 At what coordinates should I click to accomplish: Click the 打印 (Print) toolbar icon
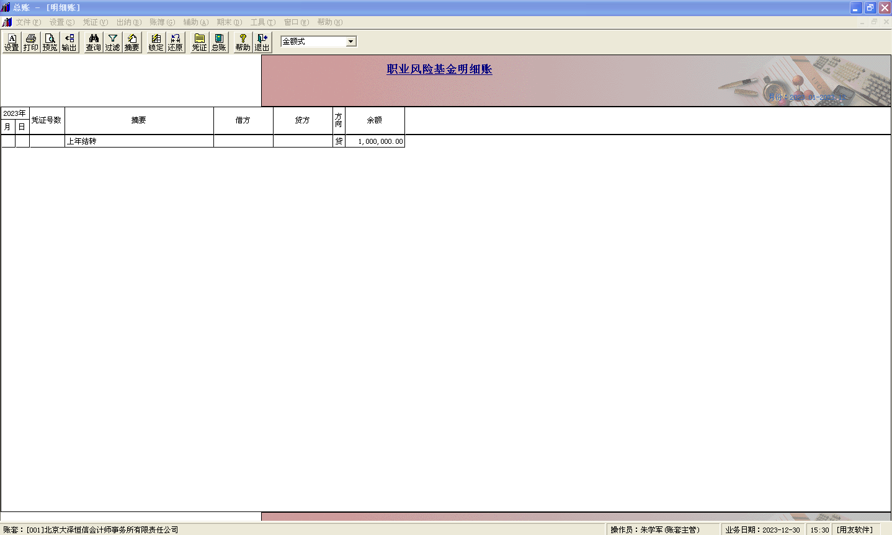tap(31, 42)
